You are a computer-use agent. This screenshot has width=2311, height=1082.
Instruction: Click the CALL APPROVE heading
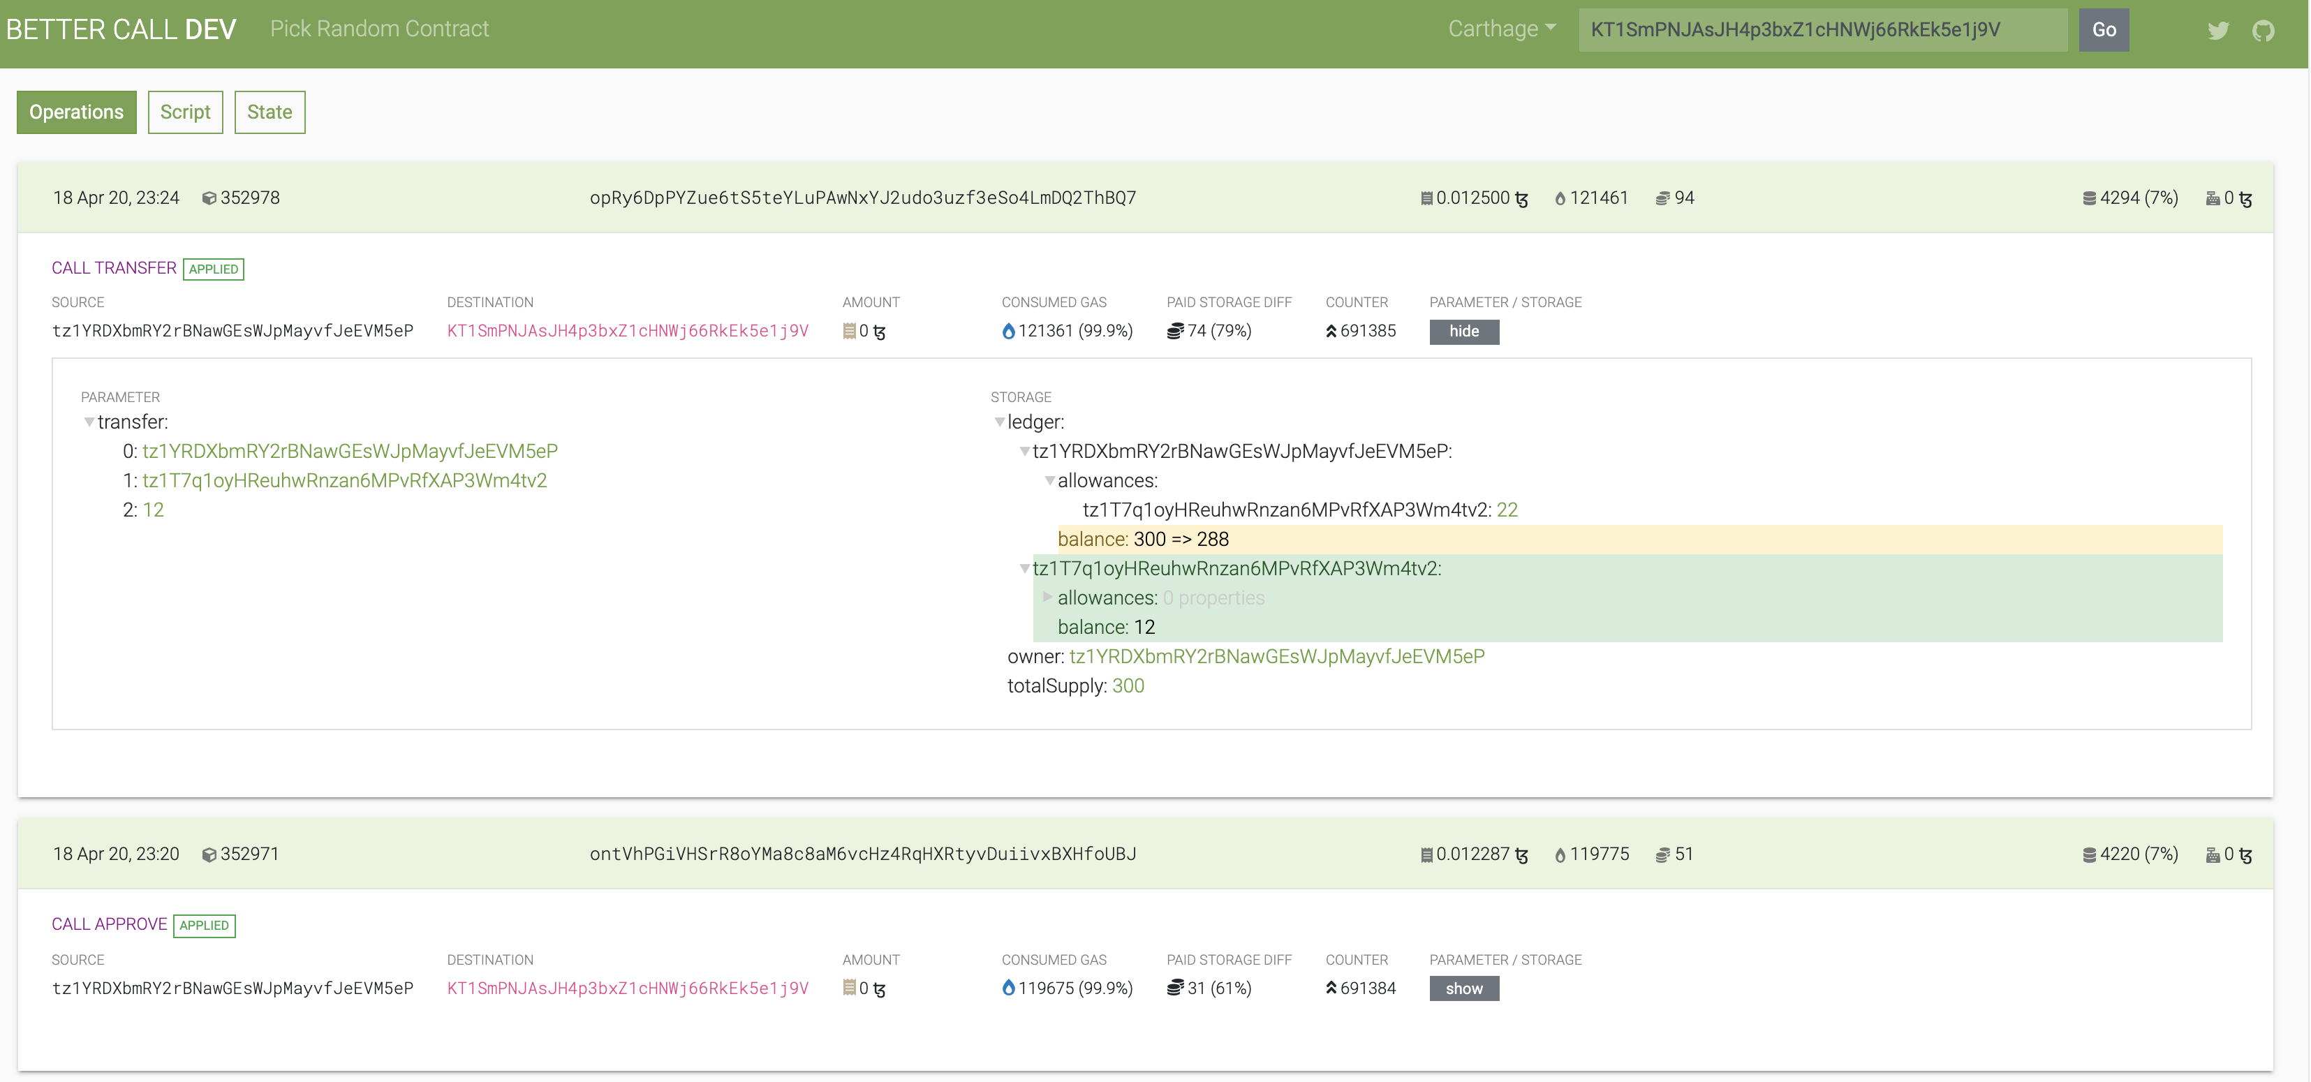(110, 925)
